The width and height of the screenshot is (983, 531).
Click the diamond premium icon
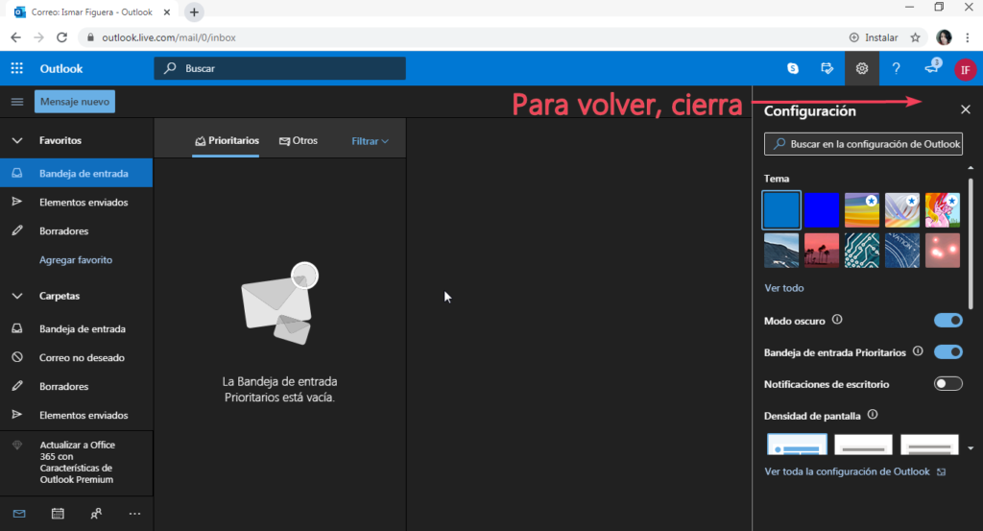tap(17, 446)
